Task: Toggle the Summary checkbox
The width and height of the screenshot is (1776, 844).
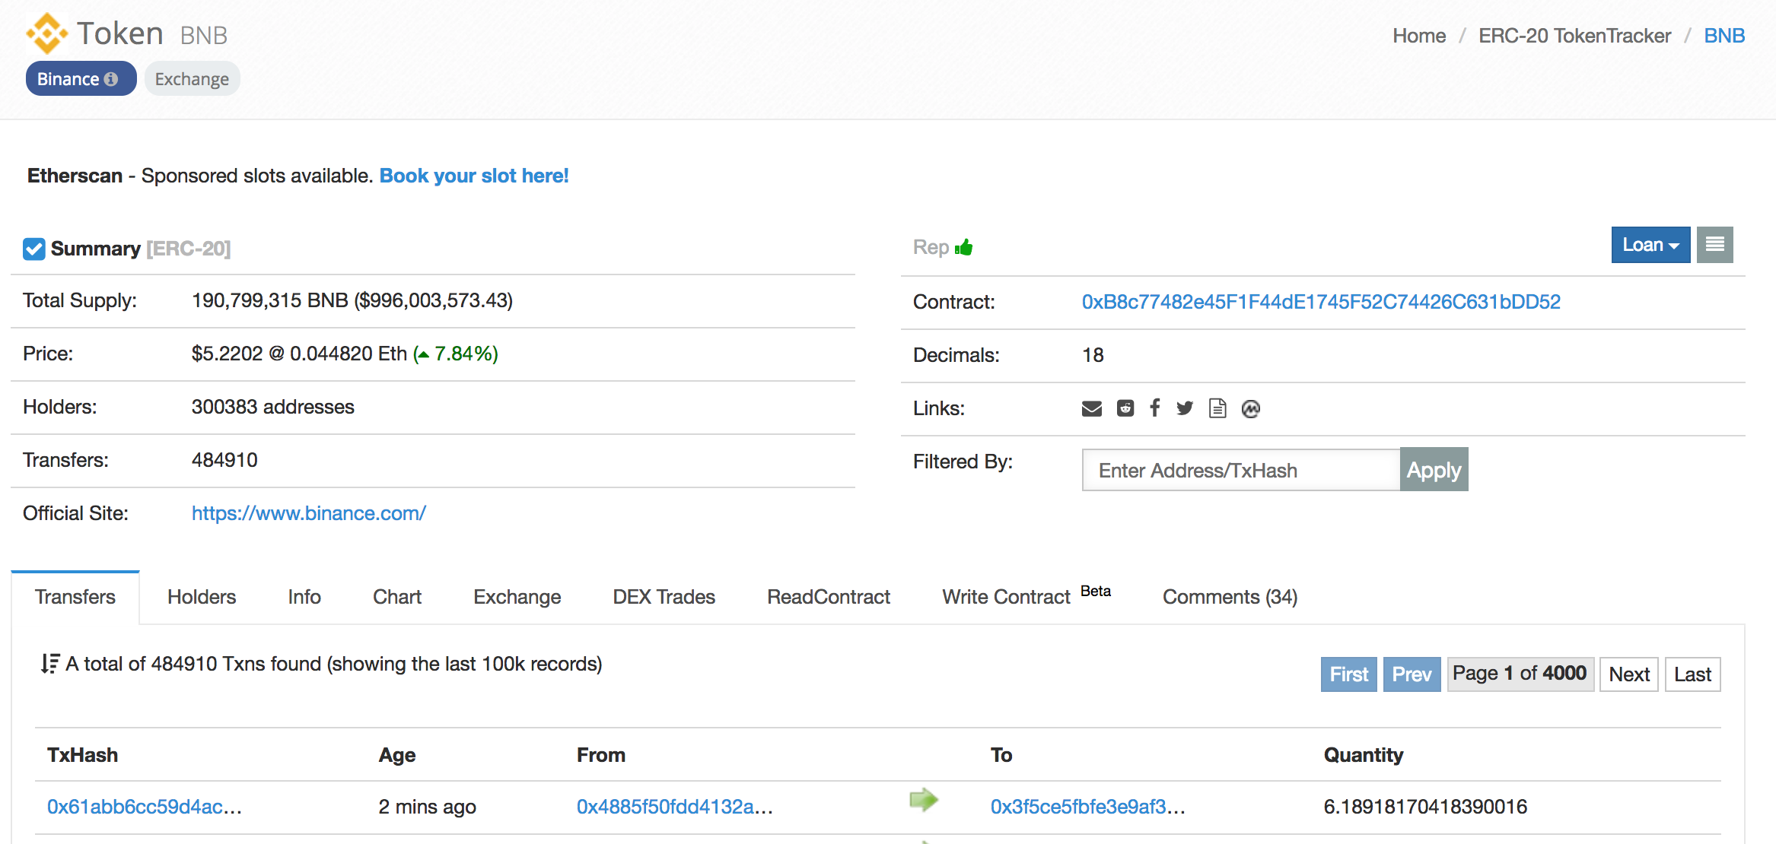Action: tap(33, 249)
